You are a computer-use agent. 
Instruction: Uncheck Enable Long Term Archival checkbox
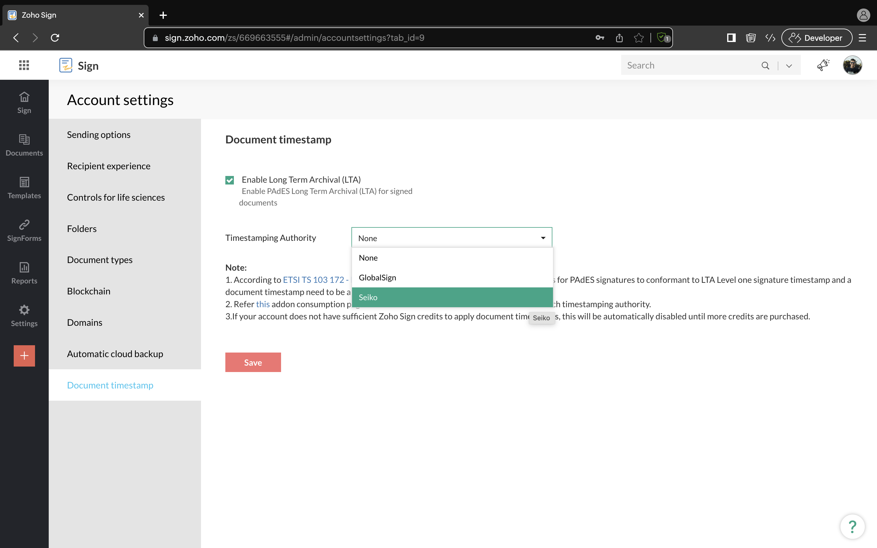pyautogui.click(x=229, y=180)
